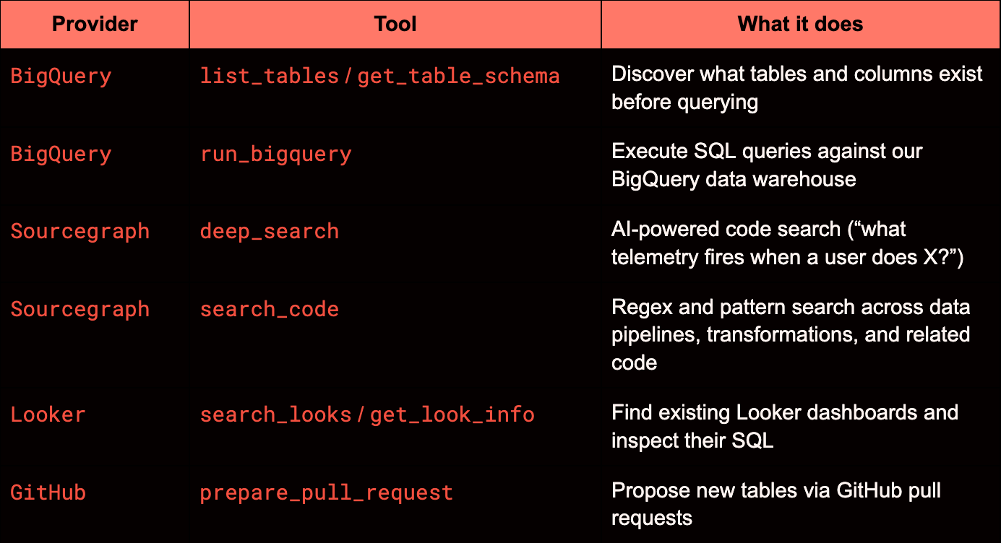The image size is (1001, 543).
Task: Click the 'get_look_info' tool name
Action: pos(452,414)
